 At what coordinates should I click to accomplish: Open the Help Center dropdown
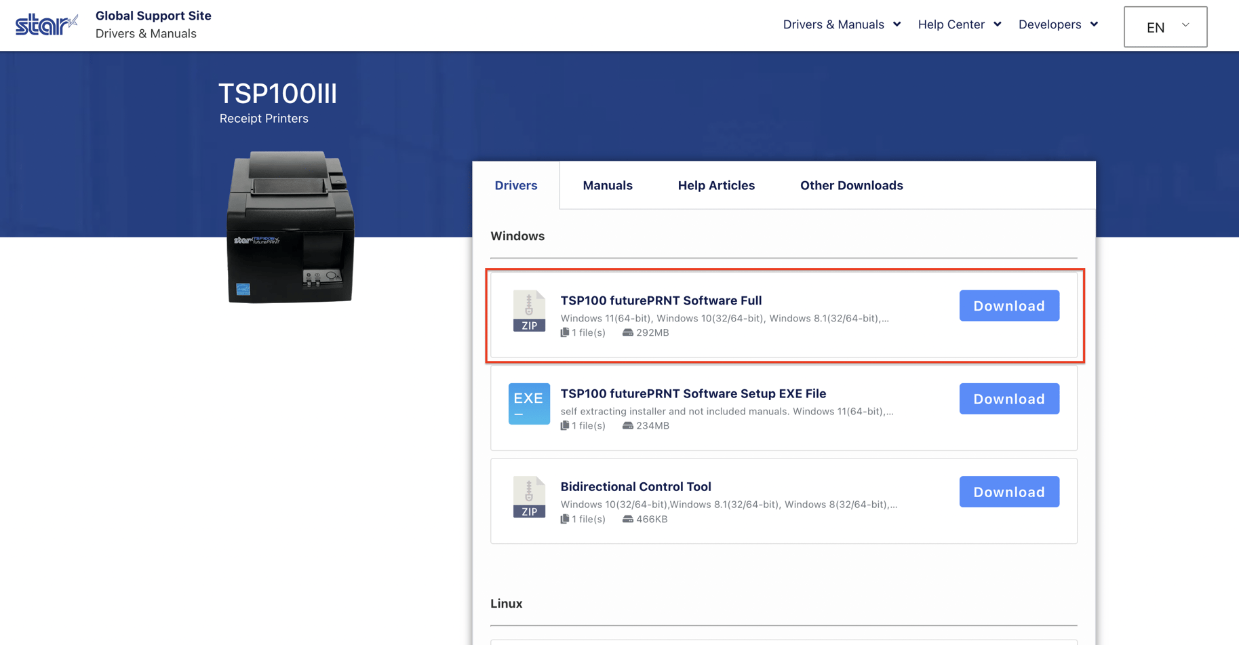point(959,24)
